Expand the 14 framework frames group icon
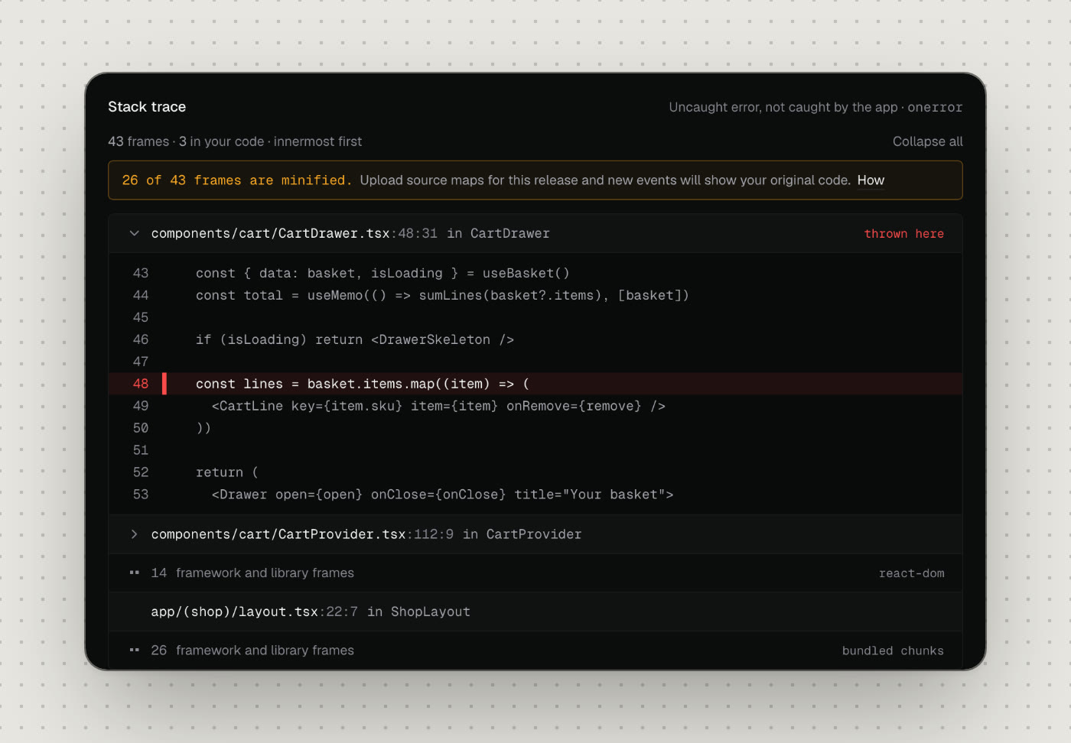 click(135, 573)
